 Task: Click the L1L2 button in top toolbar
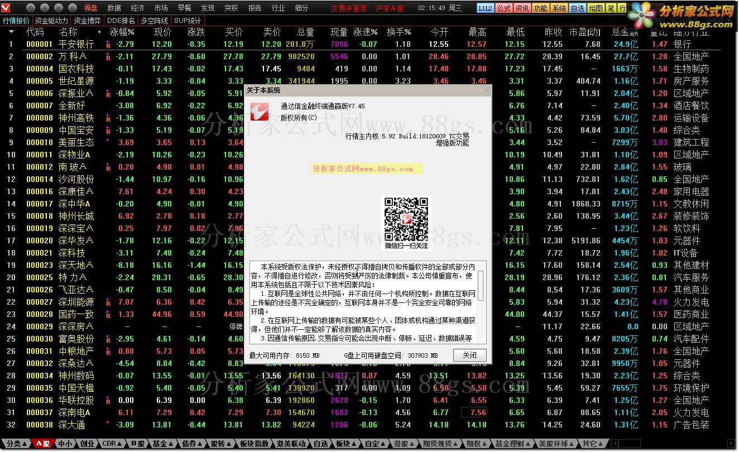pos(485,8)
